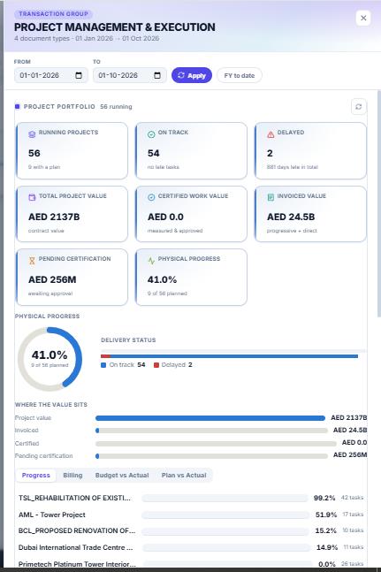Viewport: 381px width, 572px height.
Task: Click the From date field 01-01-2026
Action: 51,75
